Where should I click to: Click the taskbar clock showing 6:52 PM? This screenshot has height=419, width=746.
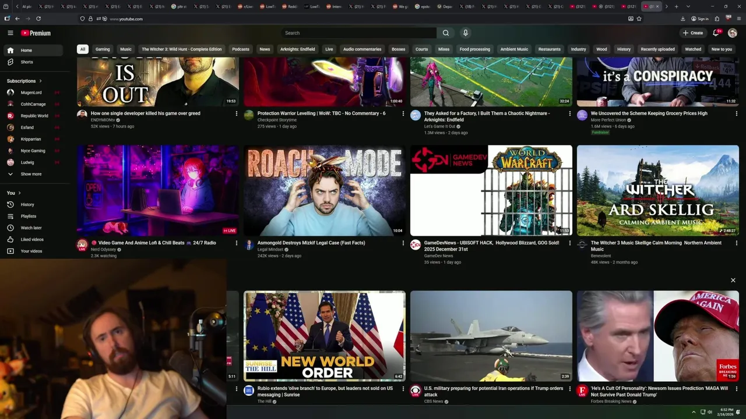[x=727, y=412]
